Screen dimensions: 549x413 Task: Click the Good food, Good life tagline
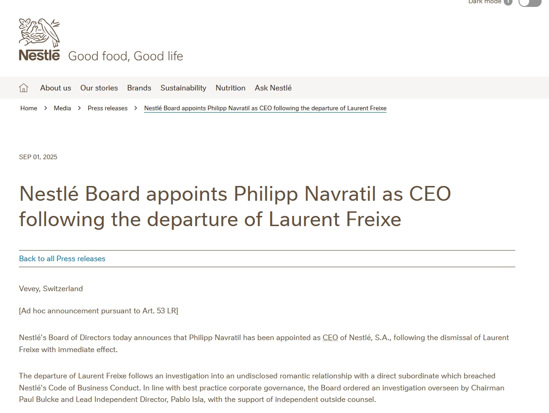(x=126, y=56)
